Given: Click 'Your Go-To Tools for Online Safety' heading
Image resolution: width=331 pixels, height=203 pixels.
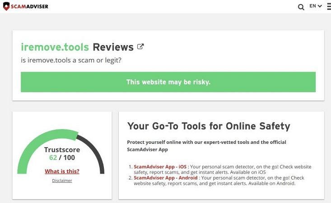Looking at the screenshot, I should coord(209,126).
